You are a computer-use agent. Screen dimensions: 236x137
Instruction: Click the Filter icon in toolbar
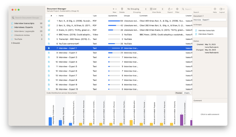(x=177, y=9)
